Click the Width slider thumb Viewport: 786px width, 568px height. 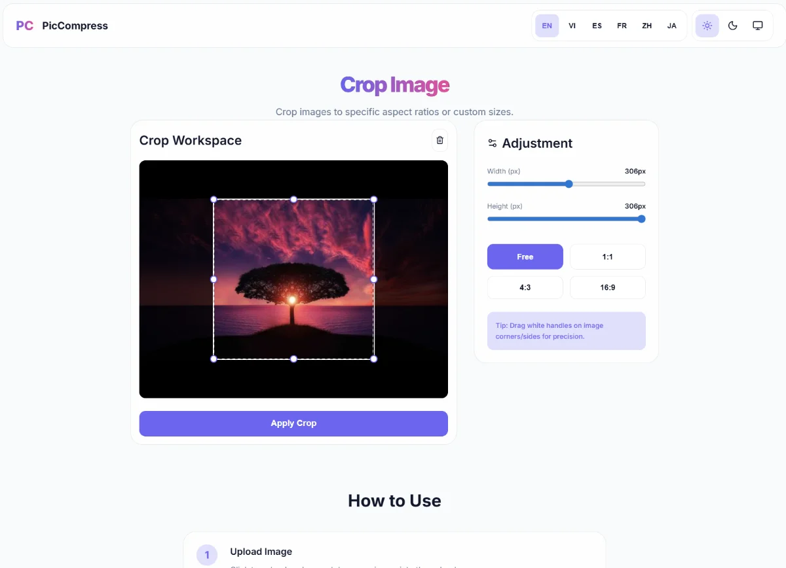pyautogui.click(x=569, y=184)
